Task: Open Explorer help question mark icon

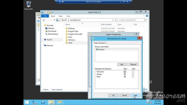Action: pos(147,16)
